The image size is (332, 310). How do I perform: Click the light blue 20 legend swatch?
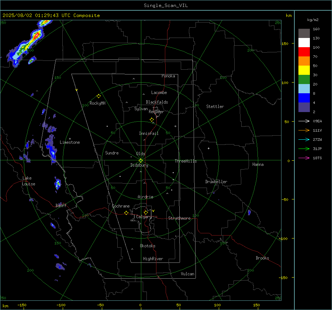click(304, 89)
